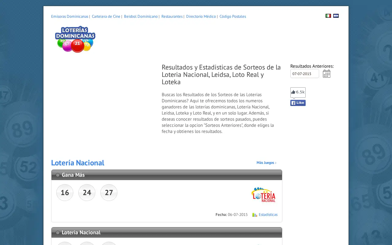Click the Resultados Anteriores label
Viewport: 392px width, 245px height.
click(x=312, y=66)
